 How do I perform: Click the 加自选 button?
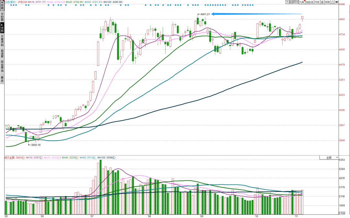point(309,2)
